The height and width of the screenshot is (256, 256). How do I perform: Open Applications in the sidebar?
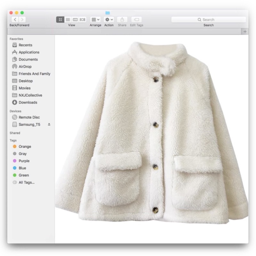tap(29, 52)
